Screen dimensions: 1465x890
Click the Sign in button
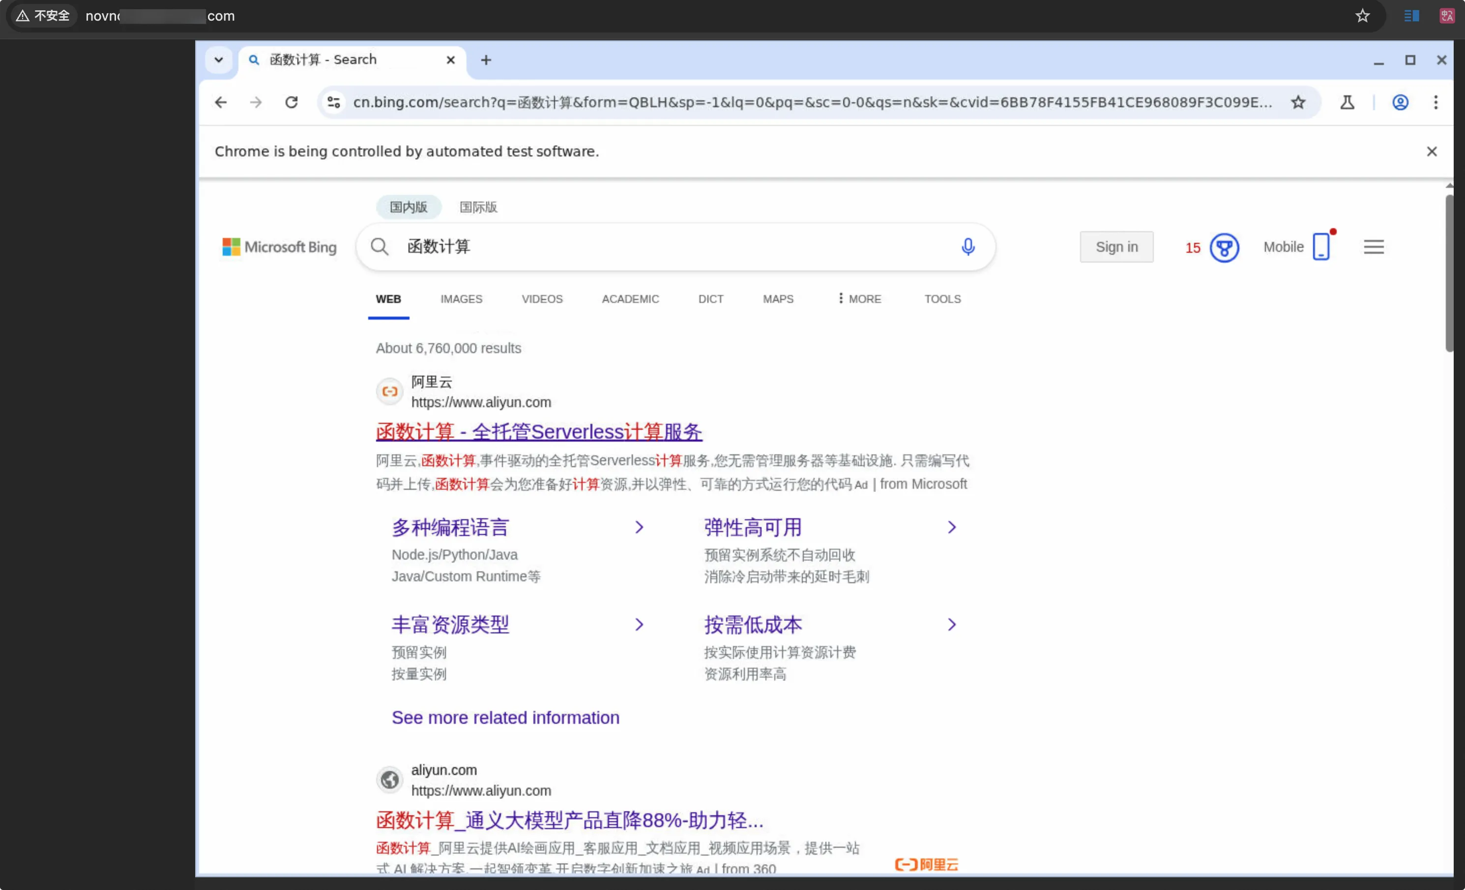coord(1116,247)
